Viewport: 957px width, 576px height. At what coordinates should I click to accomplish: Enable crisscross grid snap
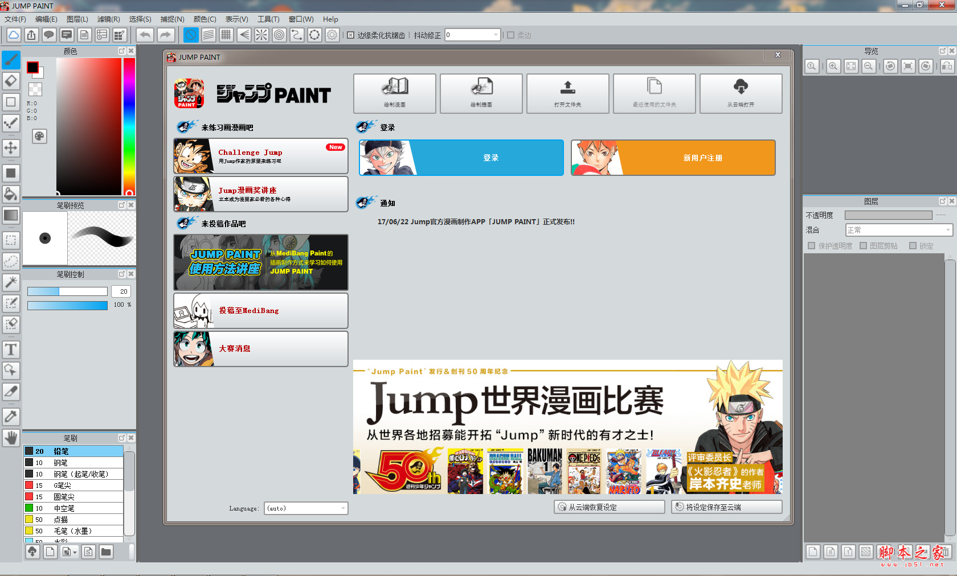tap(226, 35)
